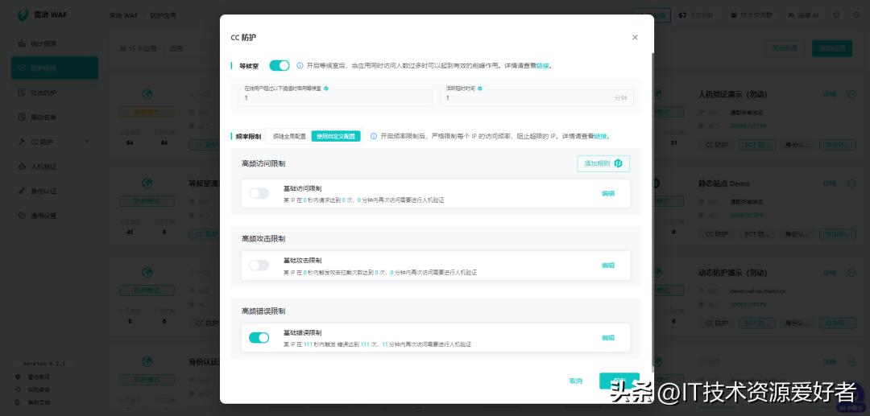Click 人机验证演示（勿动） card title
Viewport: 870px width, 416px height.
pos(732,94)
